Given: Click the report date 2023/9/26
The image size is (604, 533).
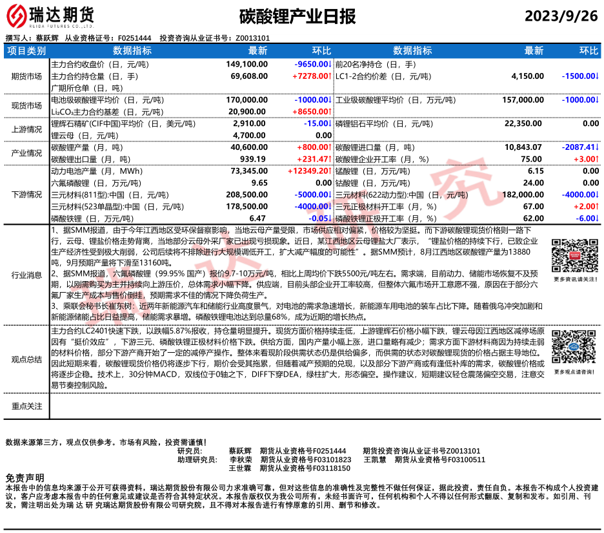Looking at the screenshot, I should click(x=561, y=16).
